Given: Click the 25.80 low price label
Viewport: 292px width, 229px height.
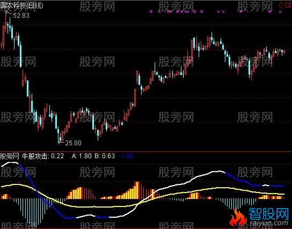Looking at the screenshot, I should point(73,143).
